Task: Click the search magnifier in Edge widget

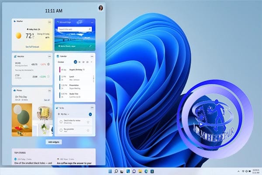Action: (90, 29)
